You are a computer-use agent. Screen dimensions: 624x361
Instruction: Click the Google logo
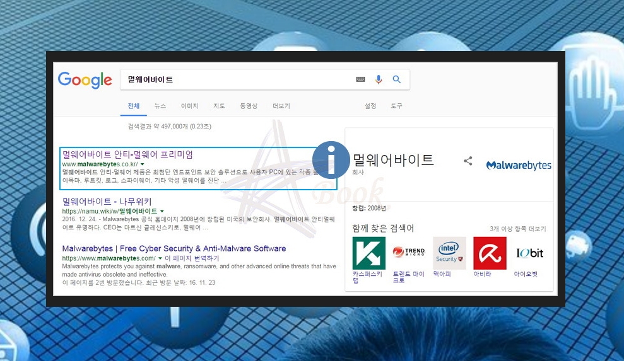[x=85, y=80]
